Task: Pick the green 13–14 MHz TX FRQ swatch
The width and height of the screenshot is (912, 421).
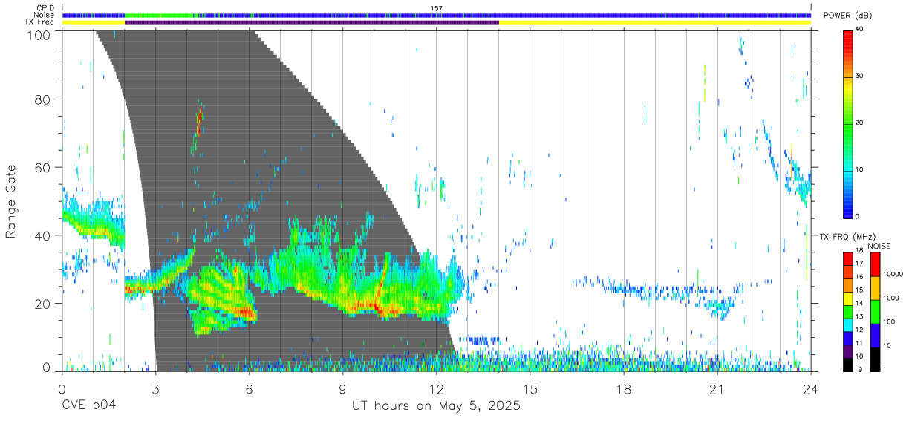Action: pos(848,311)
